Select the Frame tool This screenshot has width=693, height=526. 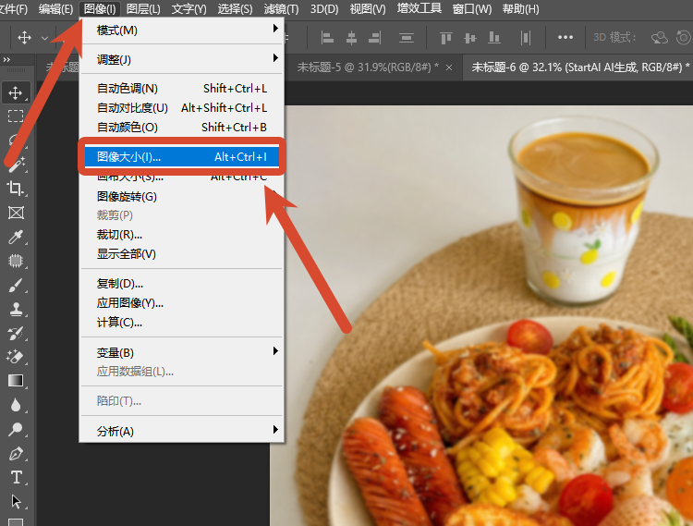[x=16, y=213]
